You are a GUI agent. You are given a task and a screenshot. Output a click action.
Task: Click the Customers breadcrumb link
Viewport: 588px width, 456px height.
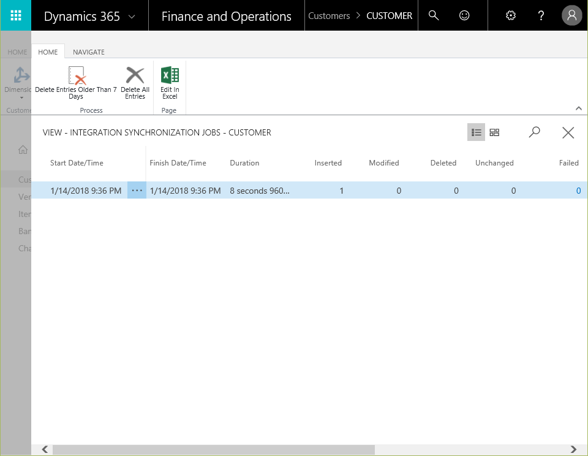329,16
